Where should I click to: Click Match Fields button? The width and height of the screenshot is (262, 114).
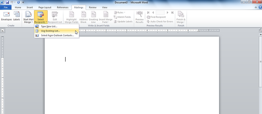122,17
